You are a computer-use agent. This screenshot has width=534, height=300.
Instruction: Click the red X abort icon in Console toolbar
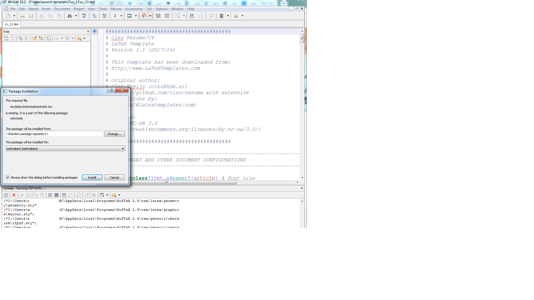click(x=14, y=195)
